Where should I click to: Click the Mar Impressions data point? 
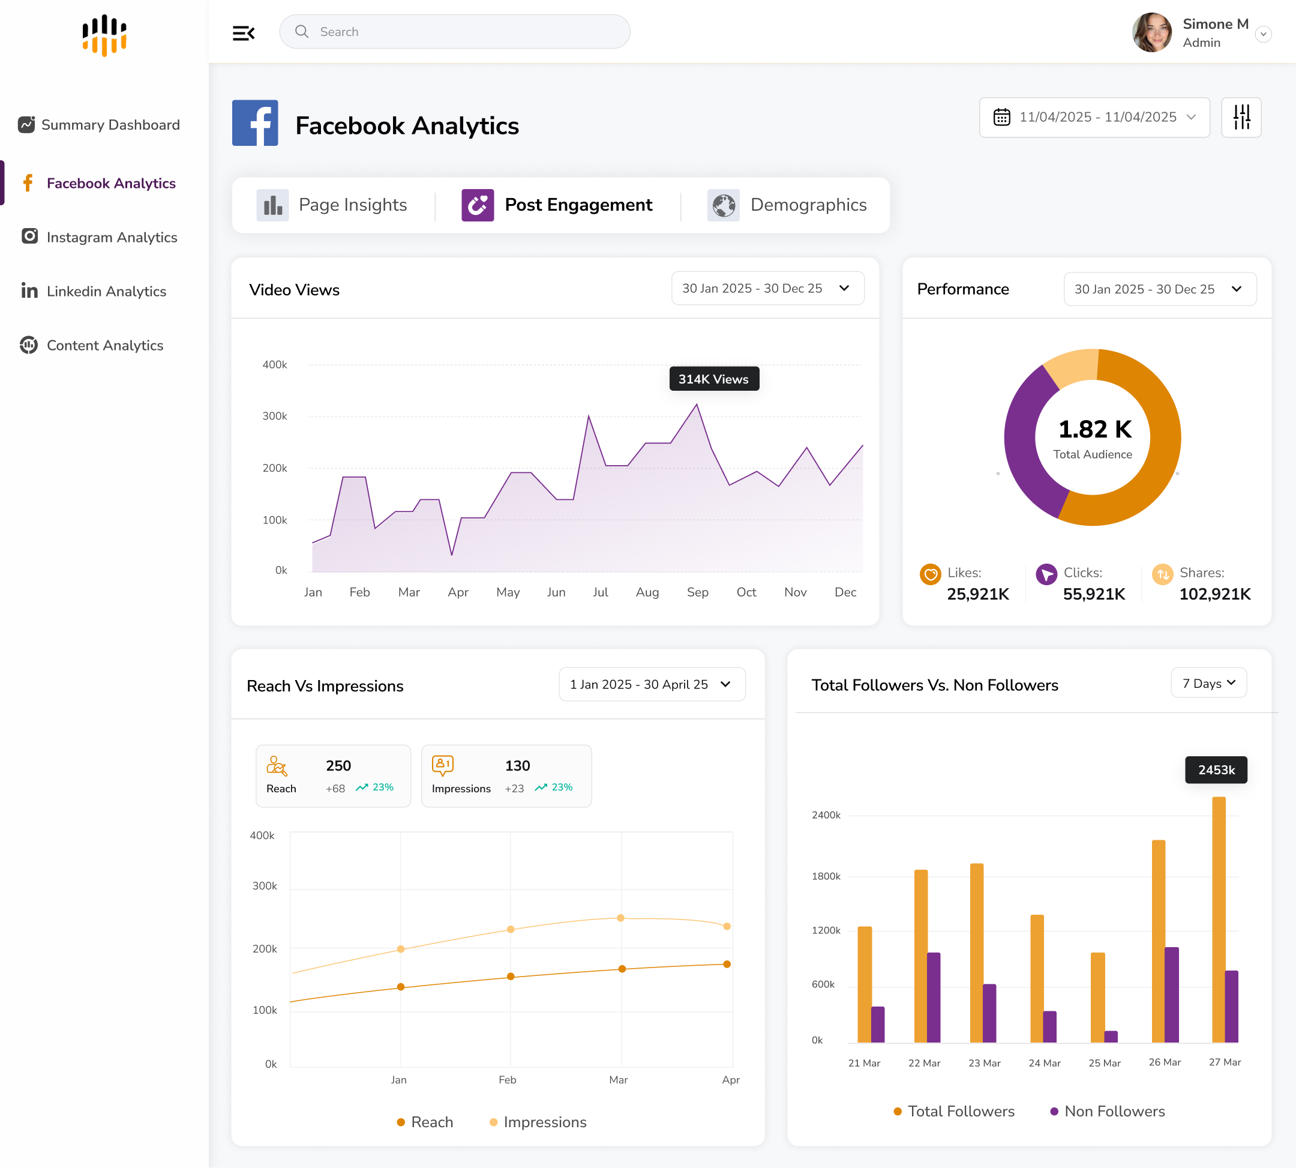(x=620, y=918)
